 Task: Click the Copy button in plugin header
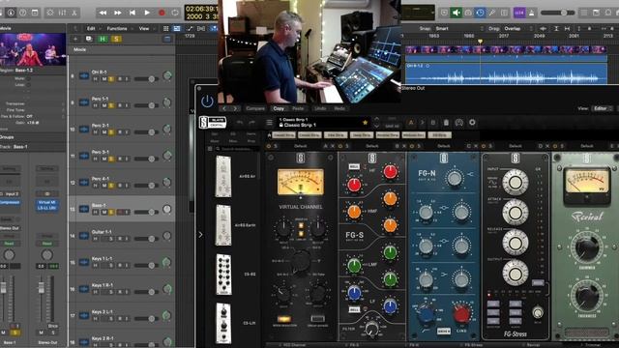(x=279, y=108)
